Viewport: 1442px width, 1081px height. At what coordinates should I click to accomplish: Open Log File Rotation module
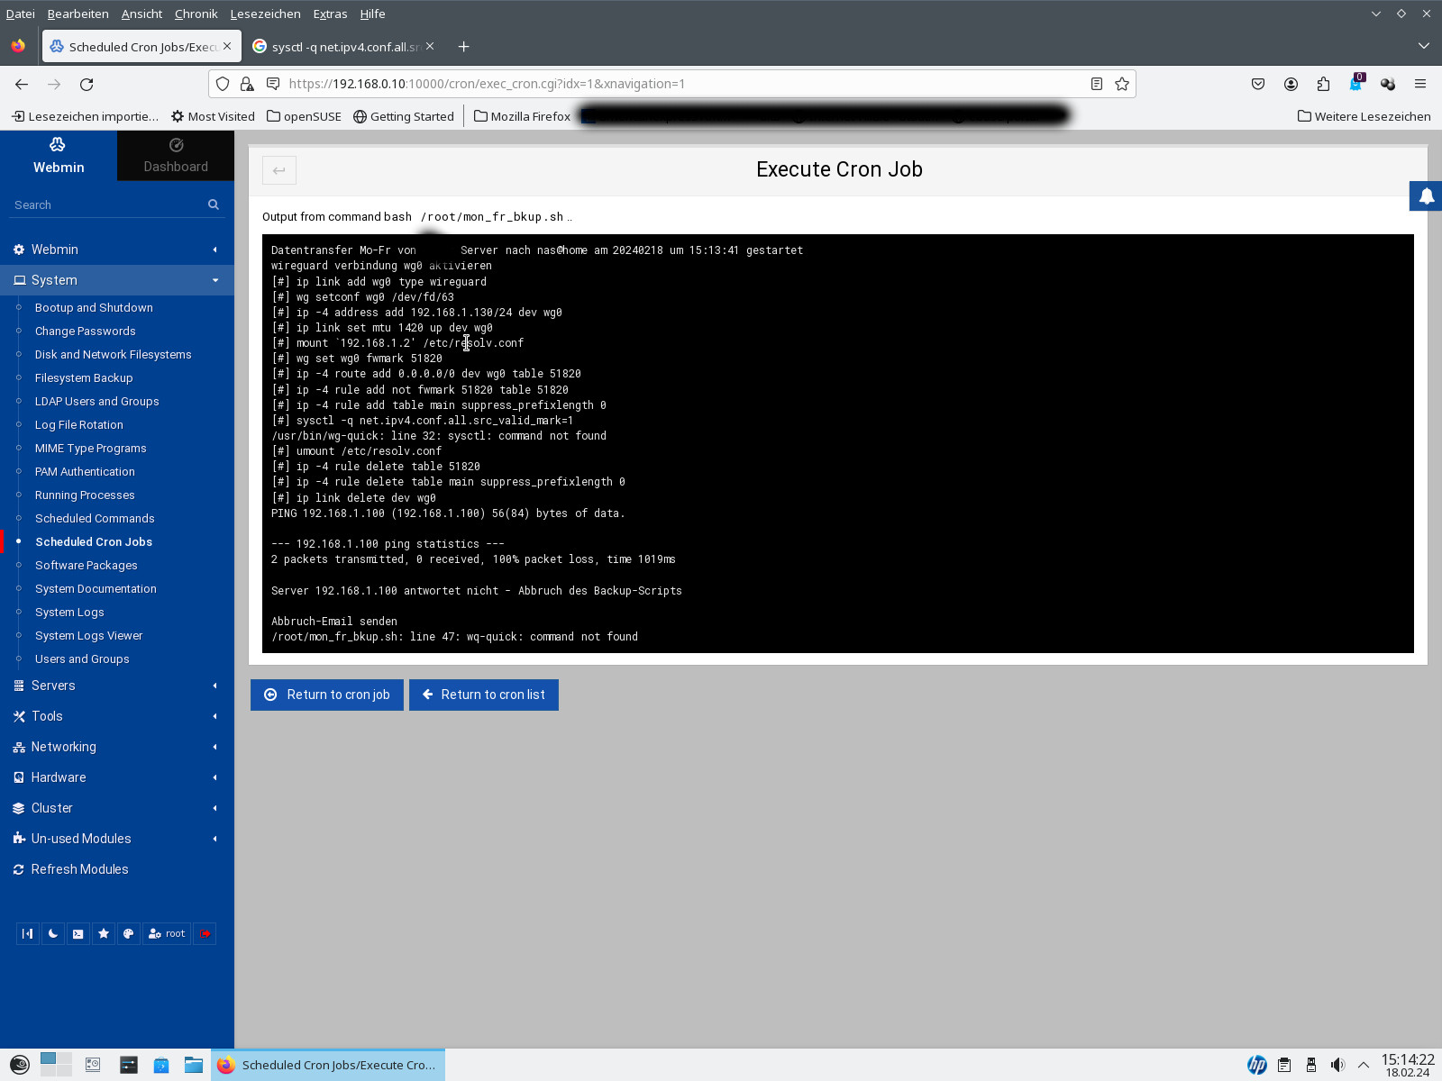78,424
